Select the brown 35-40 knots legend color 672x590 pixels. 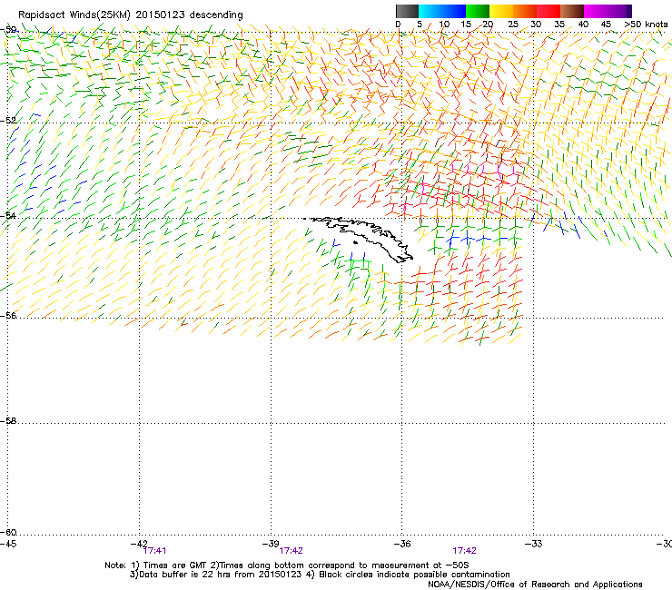coord(572,11)
